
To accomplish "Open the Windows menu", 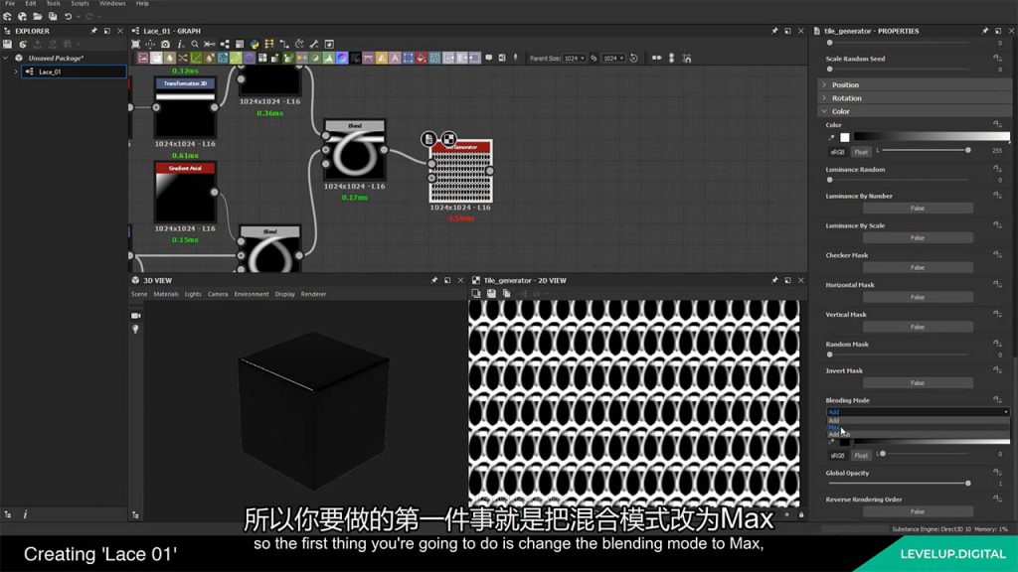I will click(112, 3).
